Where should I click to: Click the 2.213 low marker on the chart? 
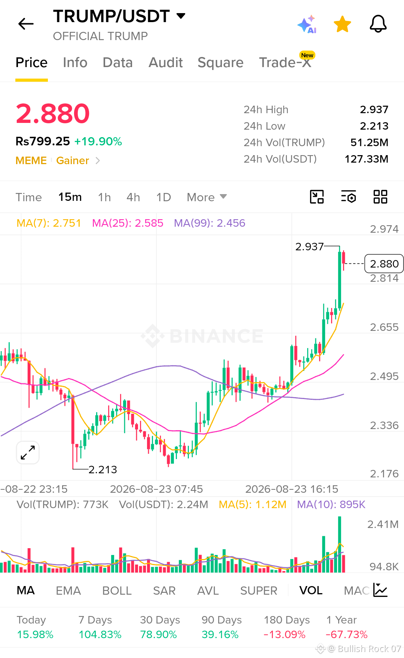tap(102, 470)
